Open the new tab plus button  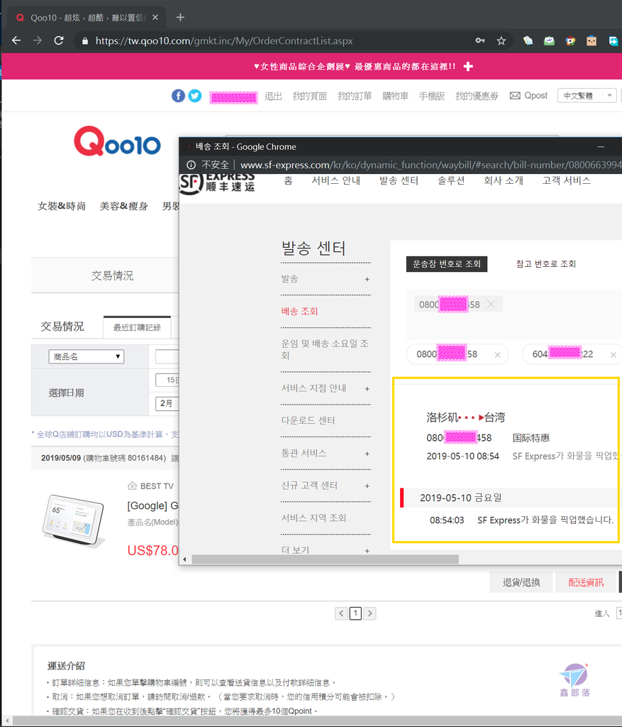click(180, 18)
